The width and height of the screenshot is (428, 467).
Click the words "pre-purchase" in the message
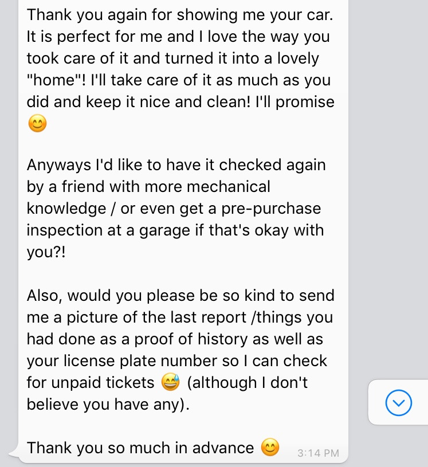(271, 209)
